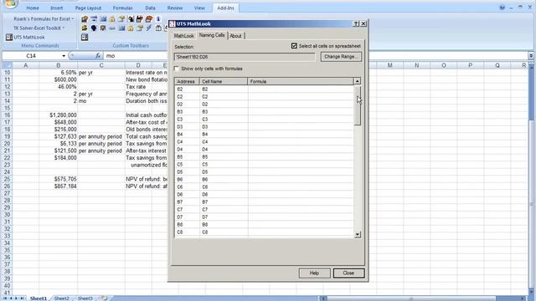This screenshot has width=536, height=301.
Task: Click the UTS MathLook icon in Menu Commands
Action: (9, 37)
